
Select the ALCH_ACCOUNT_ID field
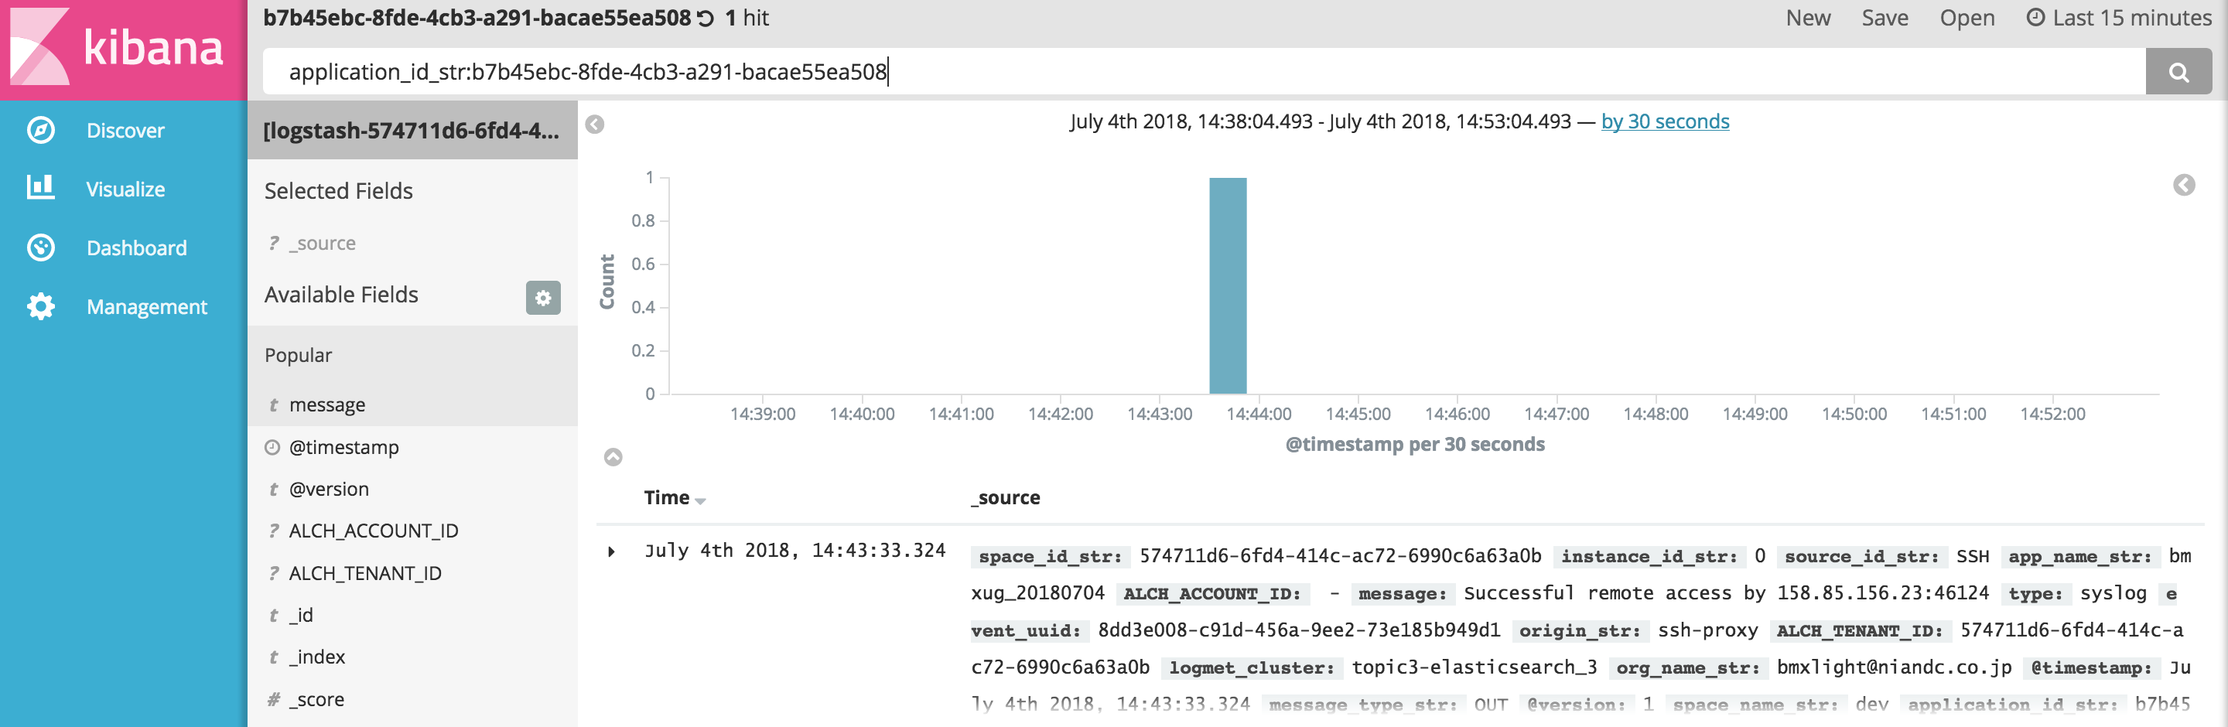coord(374,531)
